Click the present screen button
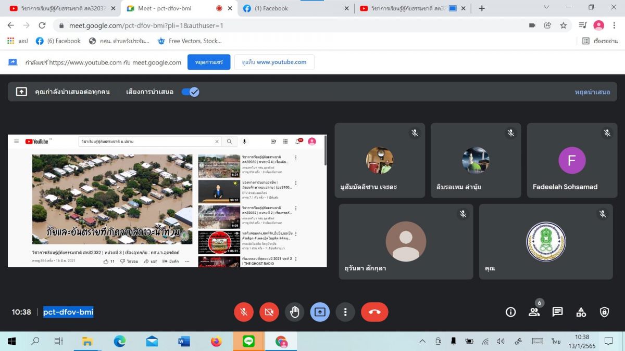Viewport: 625px width, 351px height. 320,312
